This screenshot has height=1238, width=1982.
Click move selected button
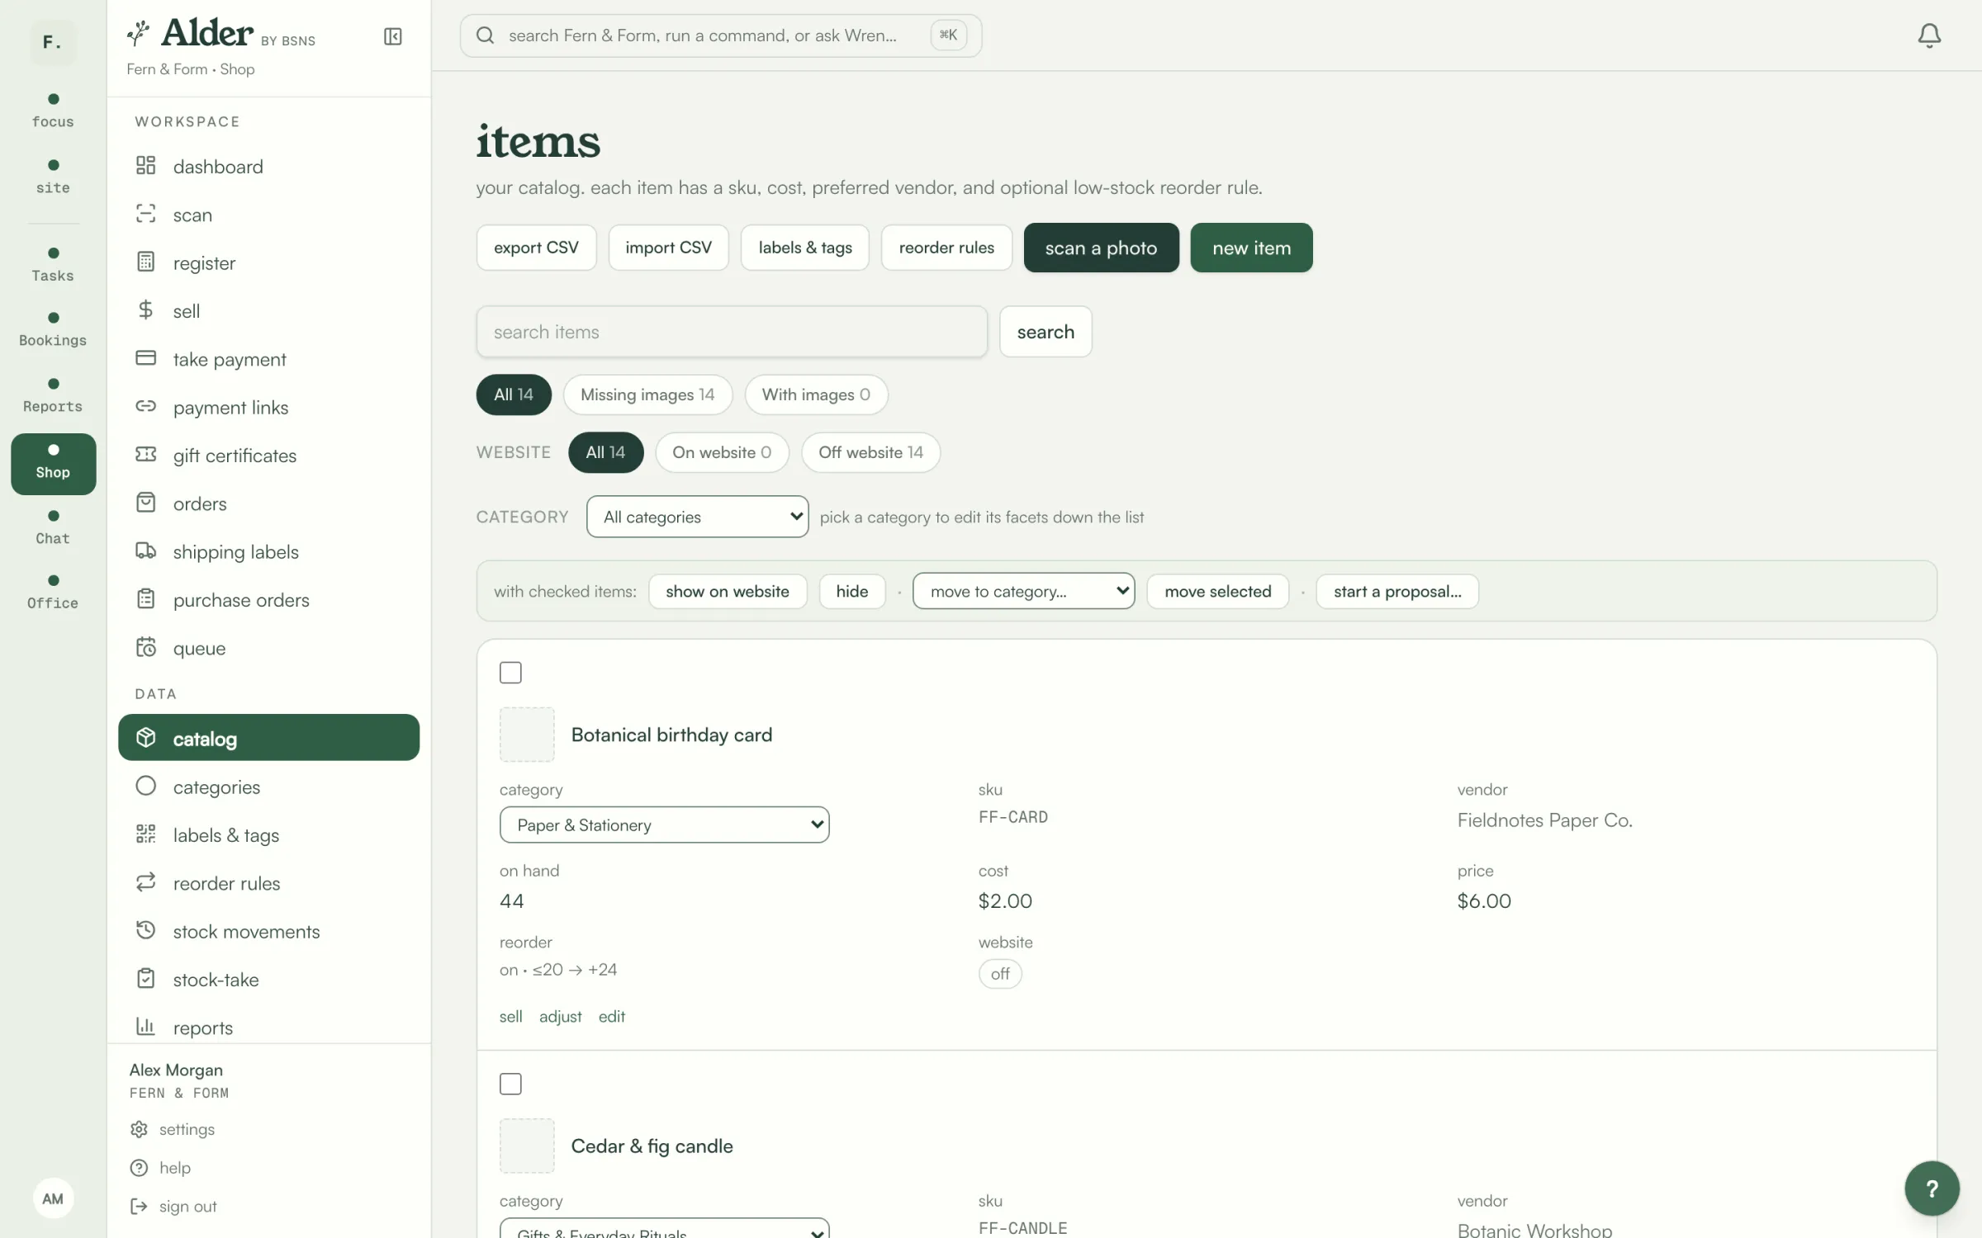pos(1217,591)
